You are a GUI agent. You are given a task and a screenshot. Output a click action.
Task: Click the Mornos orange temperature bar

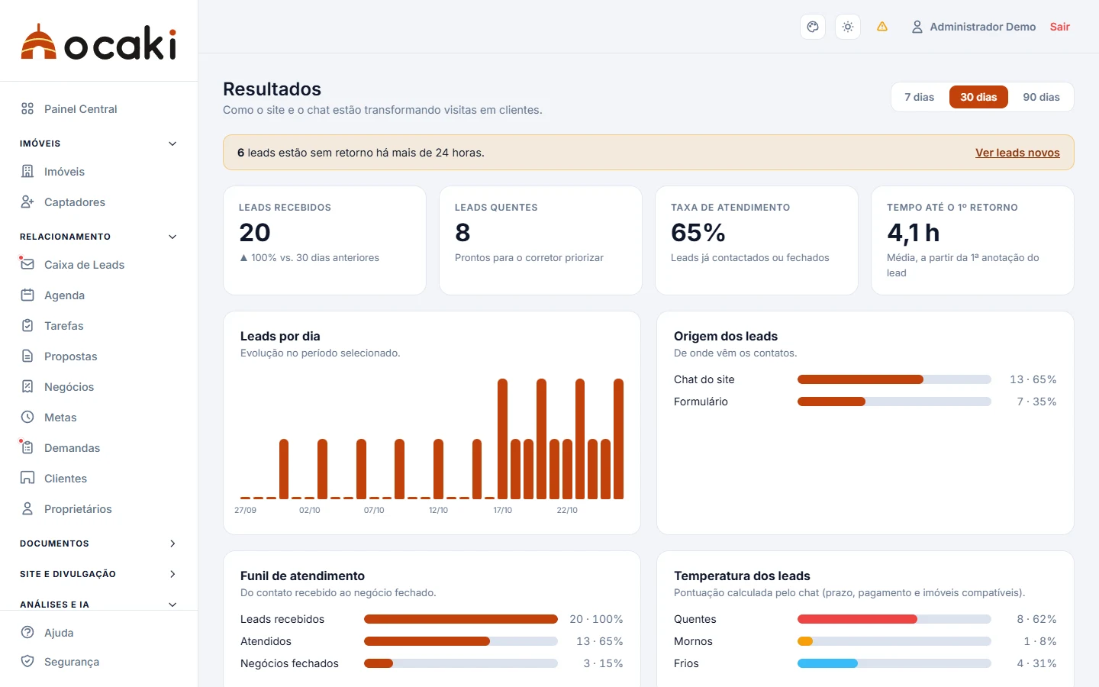(894, 641)
